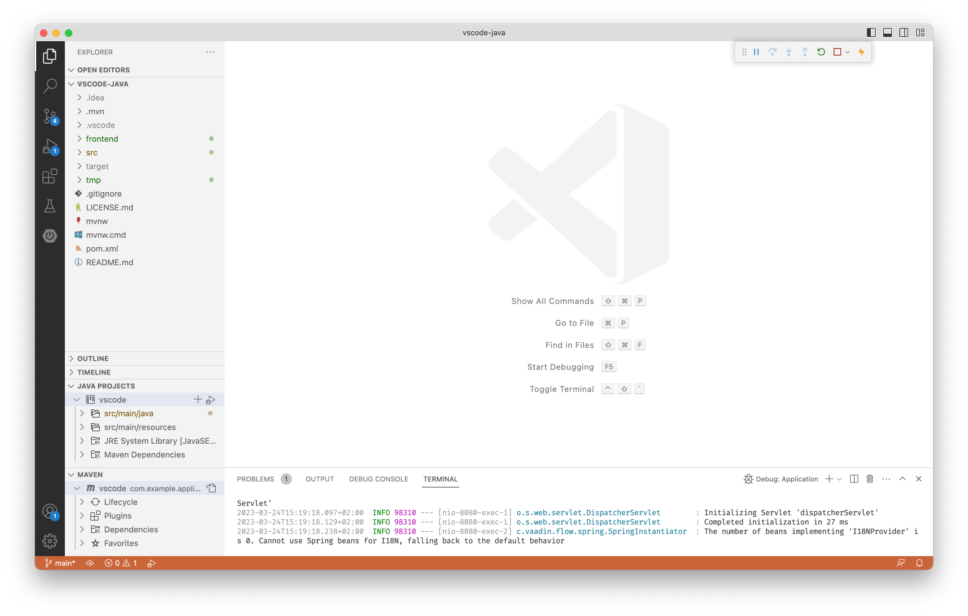968x616 pixels.
Task: Click the plus icon on vscode project
Action: [198, 399]
